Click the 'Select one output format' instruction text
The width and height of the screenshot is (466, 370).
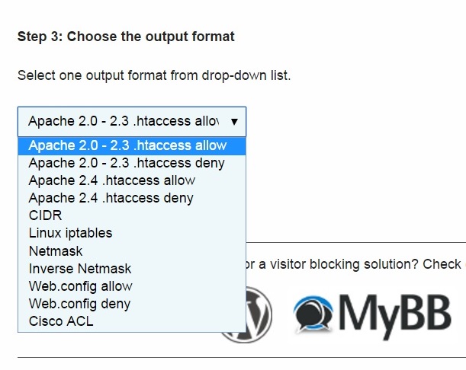coord(153,76)
